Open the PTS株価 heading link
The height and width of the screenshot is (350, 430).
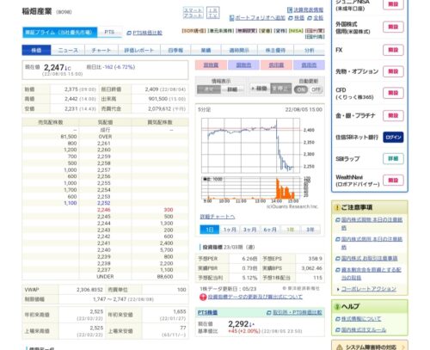(207, 312)
